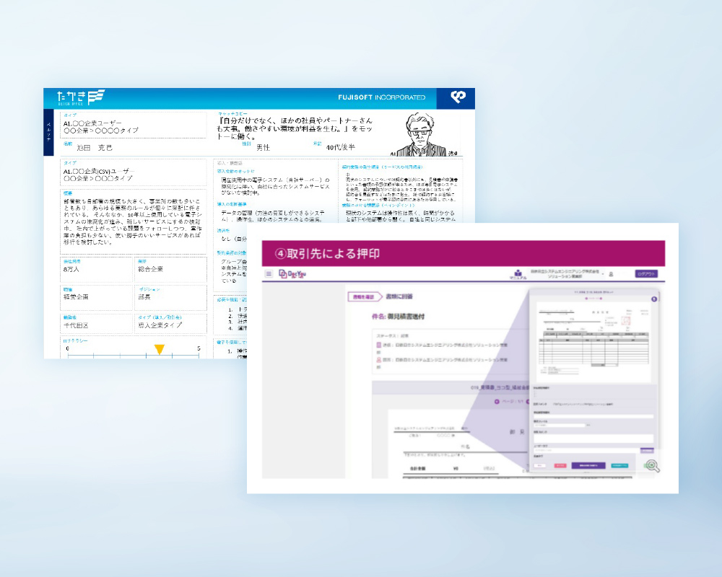Click the magnifier zoom icon at preview corner

pyautogui.click(x=652, y=466)
